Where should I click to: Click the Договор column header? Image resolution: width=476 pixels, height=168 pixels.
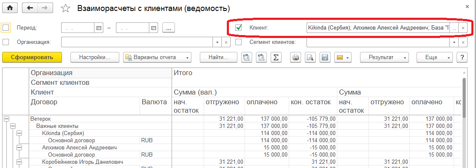click(85, 106)
